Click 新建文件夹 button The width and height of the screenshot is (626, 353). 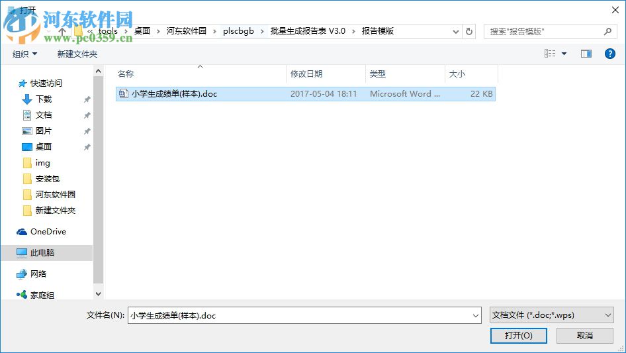77,54
